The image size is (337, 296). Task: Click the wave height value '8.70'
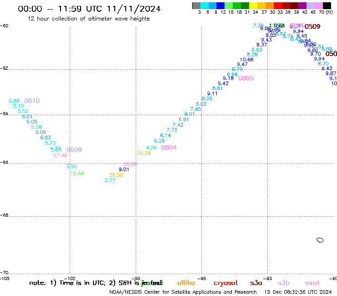323,64
